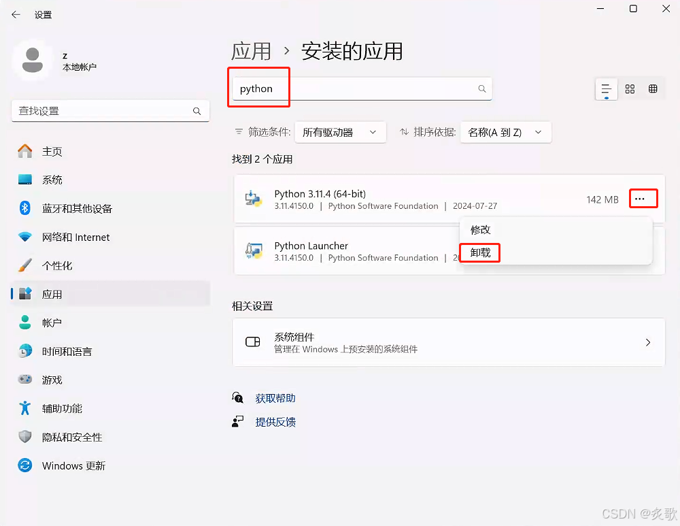The height and width of the screenshot is (526, 680).
Task: Click the Python 3.11.4 installer icon
Action: tap(254, 199)
